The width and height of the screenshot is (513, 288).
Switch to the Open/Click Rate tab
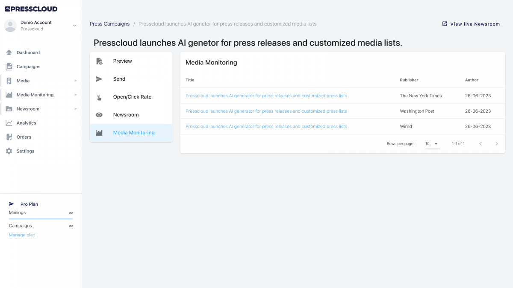click(x=132, y=97)
